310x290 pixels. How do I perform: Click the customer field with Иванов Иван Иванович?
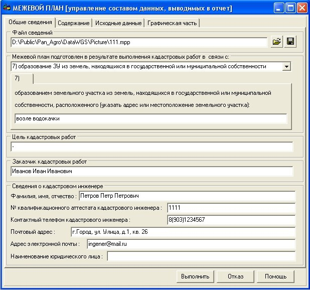tap(150, 171)
